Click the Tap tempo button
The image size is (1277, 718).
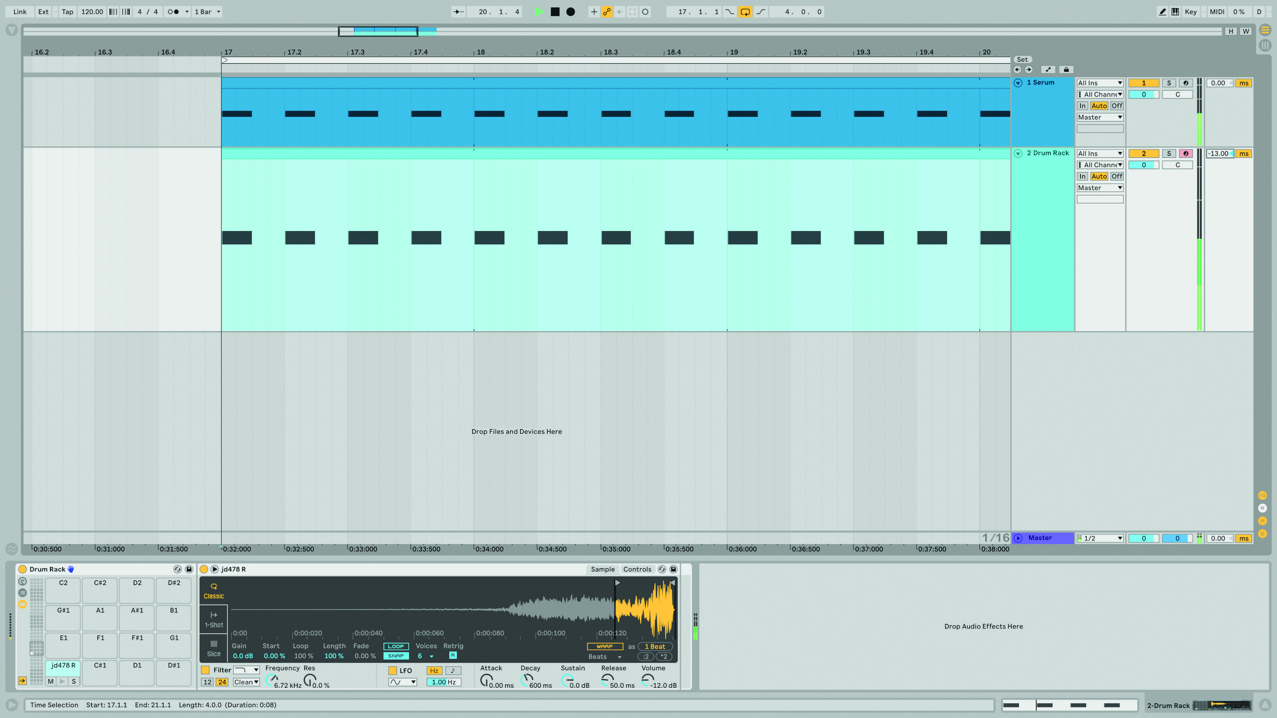[68, 12]
